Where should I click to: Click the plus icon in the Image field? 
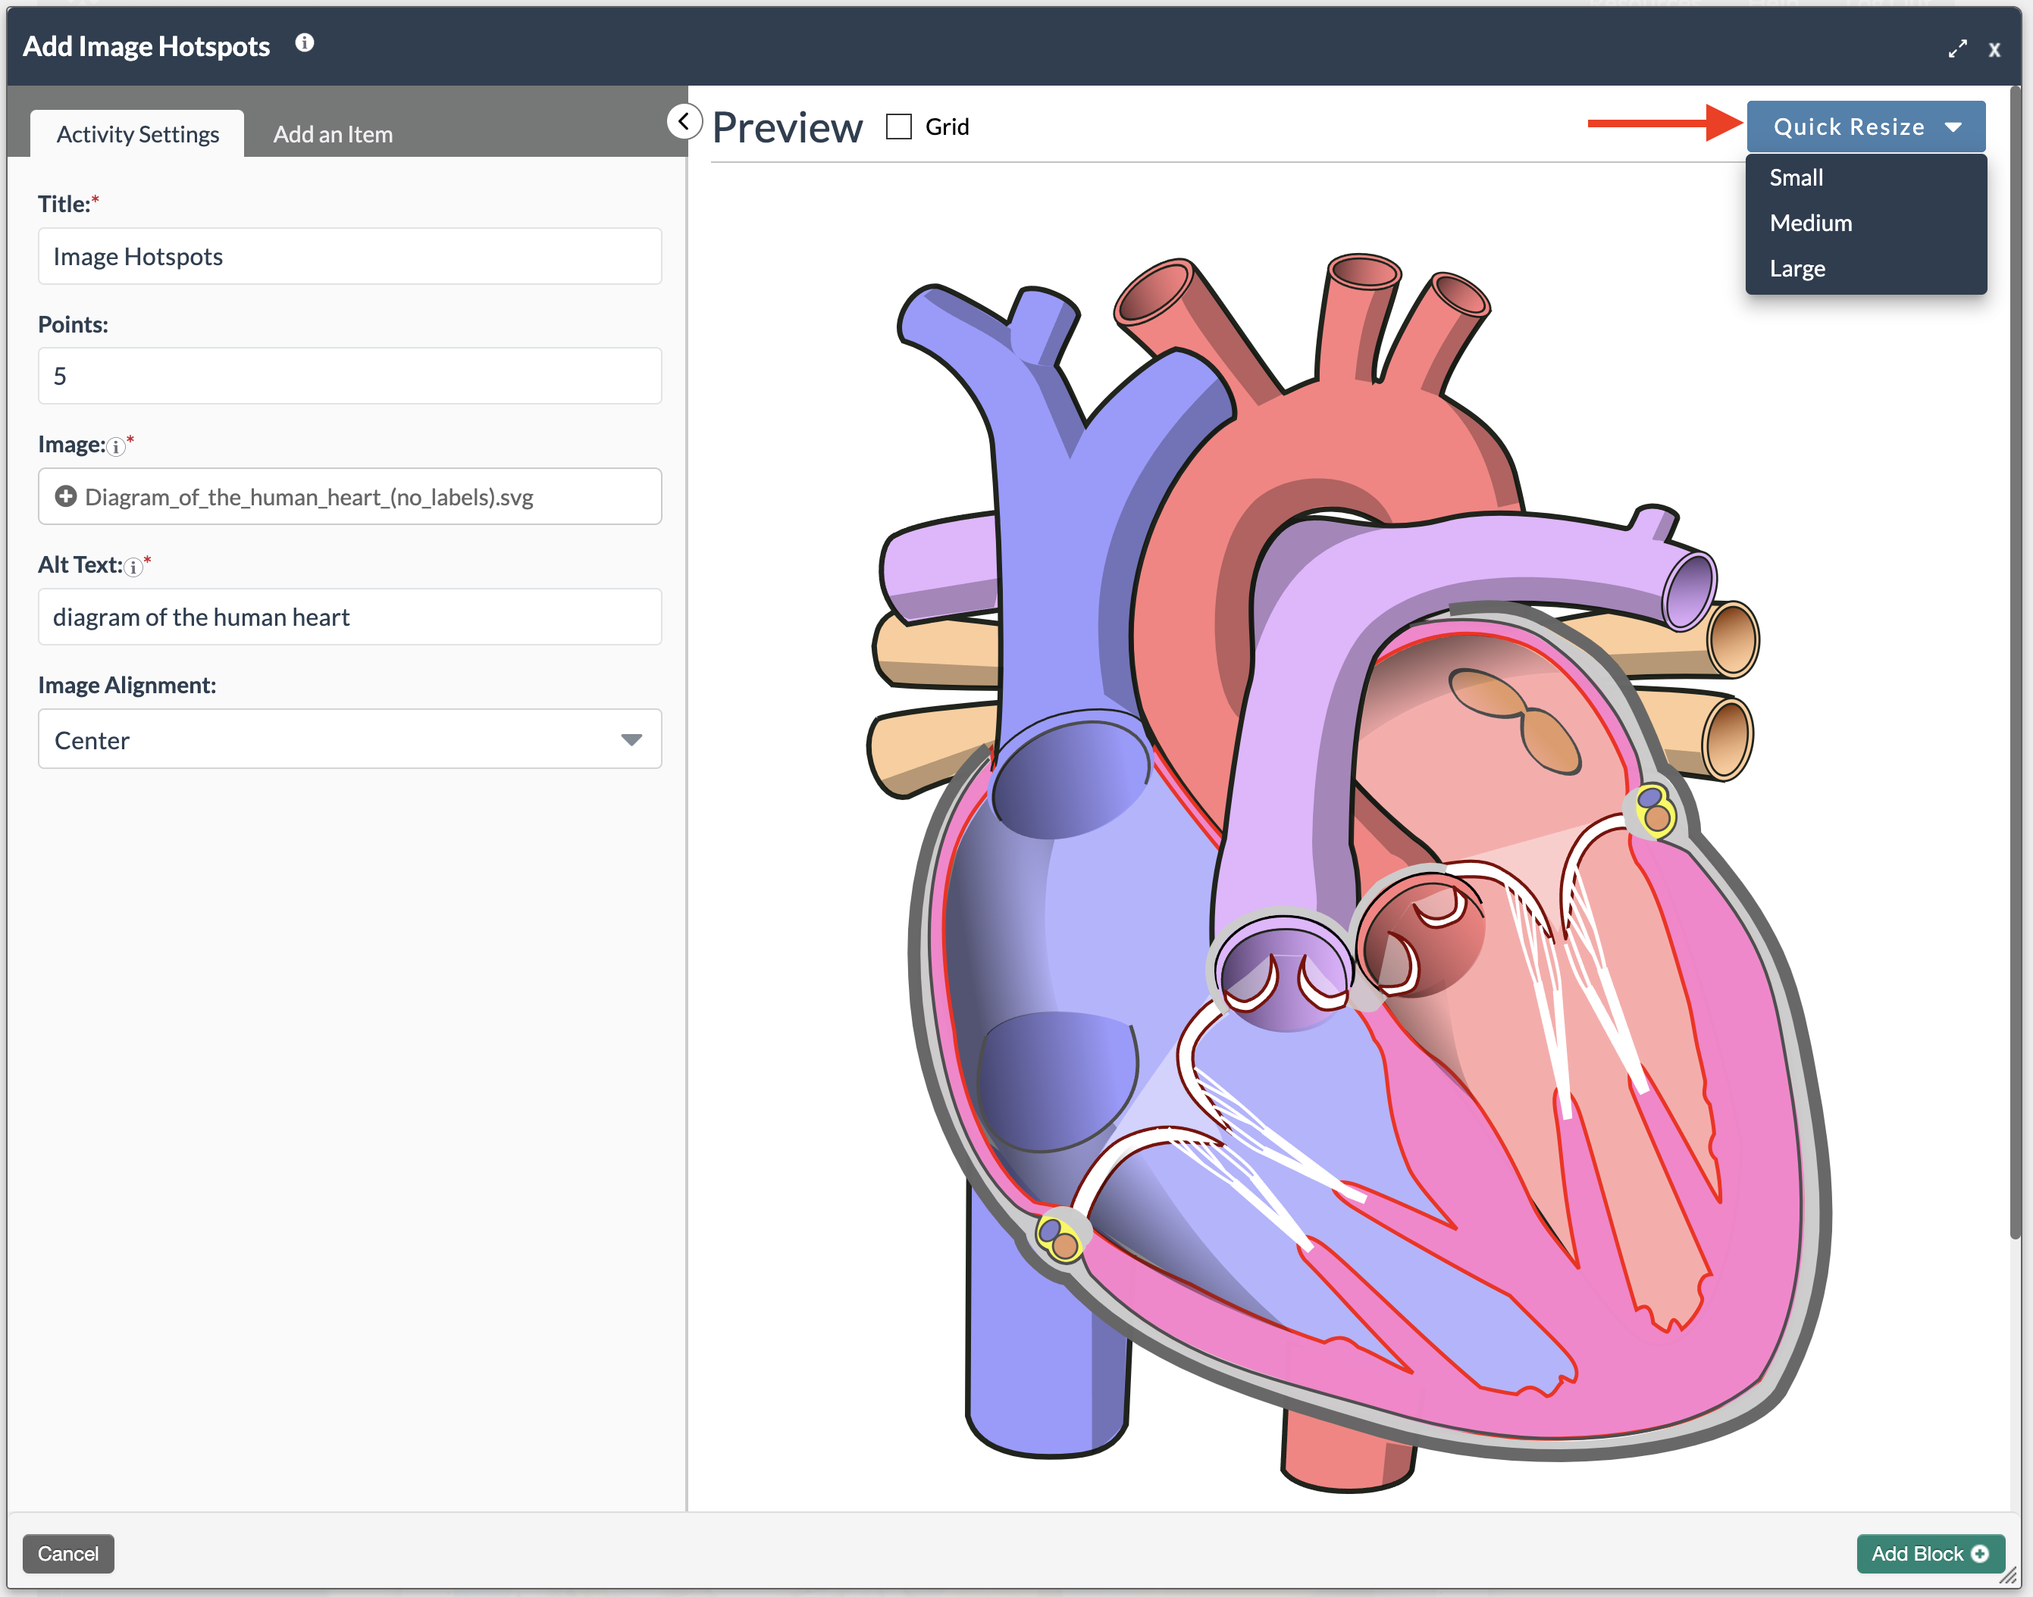(65, 496)
